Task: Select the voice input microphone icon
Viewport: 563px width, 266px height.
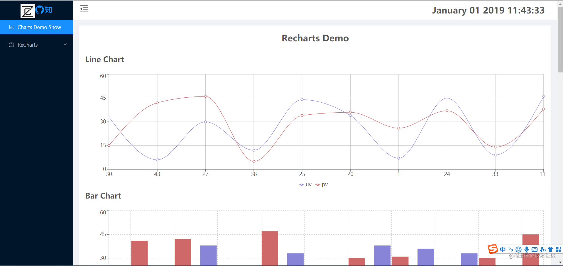Action: point(526,249)
